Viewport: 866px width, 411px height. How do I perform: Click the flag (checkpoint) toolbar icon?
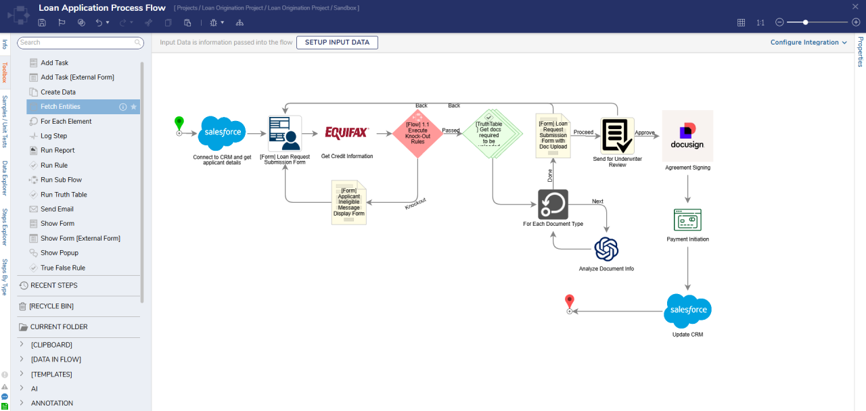pos(62,22)
